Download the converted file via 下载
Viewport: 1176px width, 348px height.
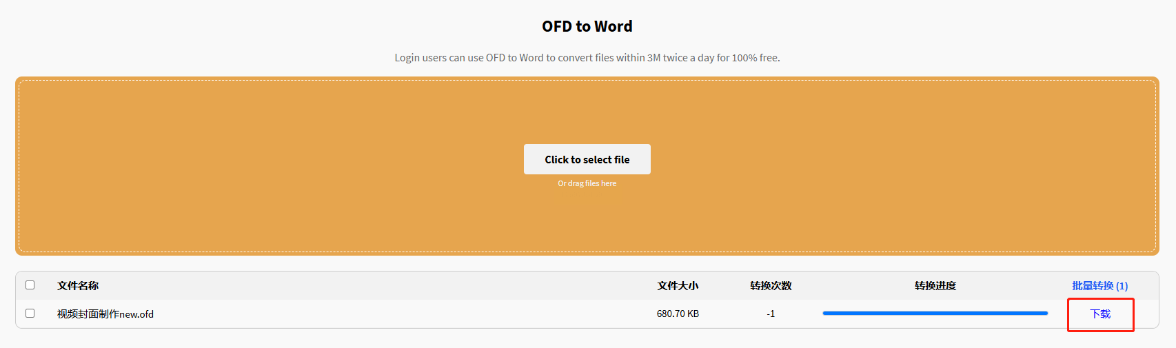click(x=1100, y=314)
